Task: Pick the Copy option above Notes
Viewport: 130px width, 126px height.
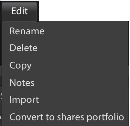Action: [65, 66]
